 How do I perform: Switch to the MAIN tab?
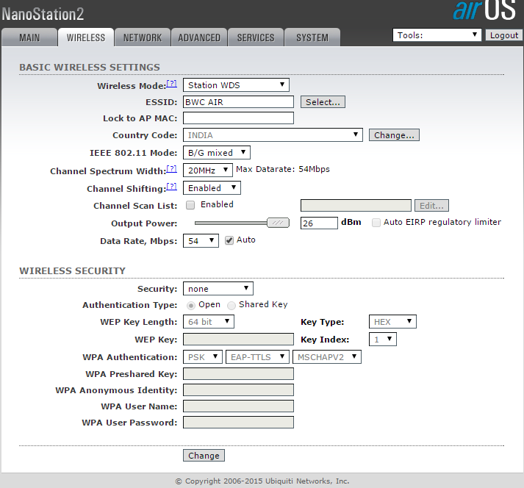(x=29, y=37)
